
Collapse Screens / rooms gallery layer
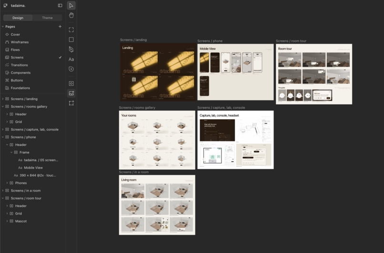3,107
